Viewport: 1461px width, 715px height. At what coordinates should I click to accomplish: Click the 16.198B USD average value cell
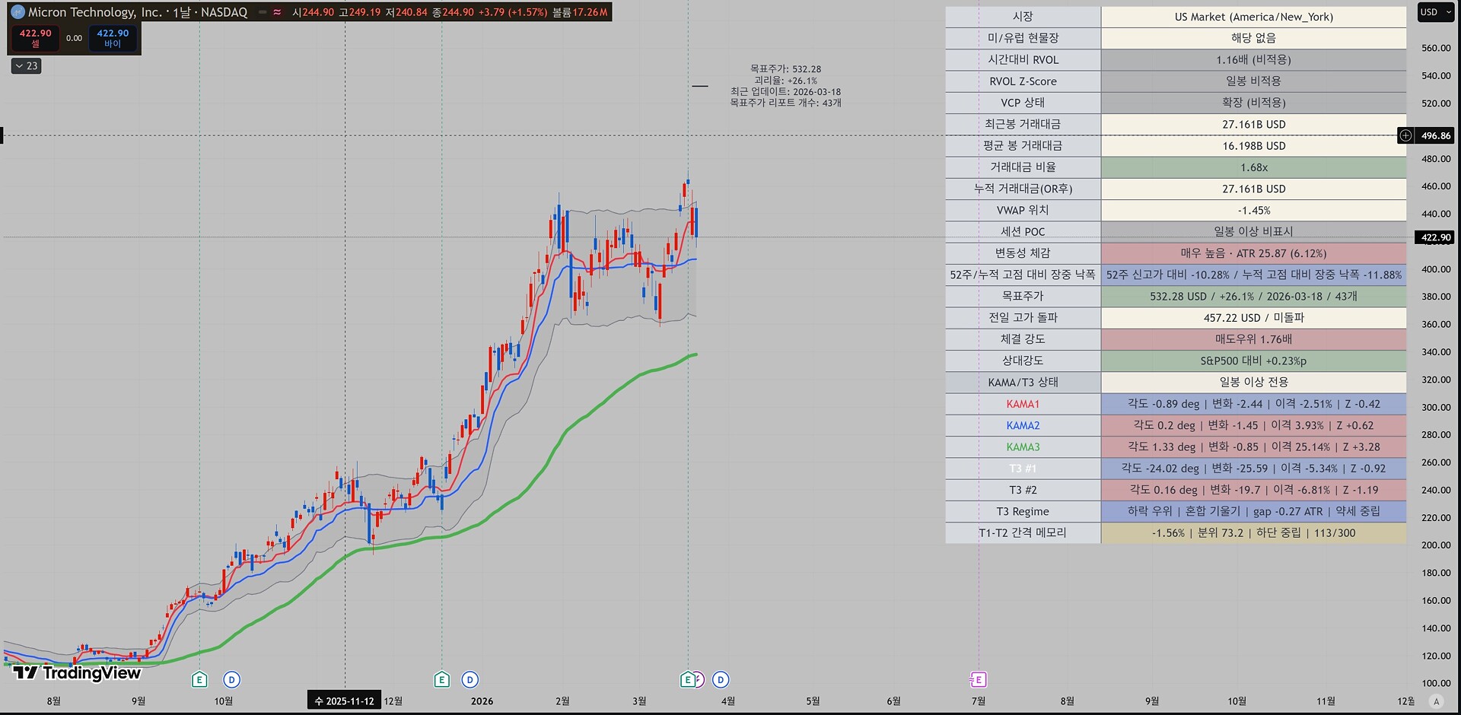coord(1253,146)
